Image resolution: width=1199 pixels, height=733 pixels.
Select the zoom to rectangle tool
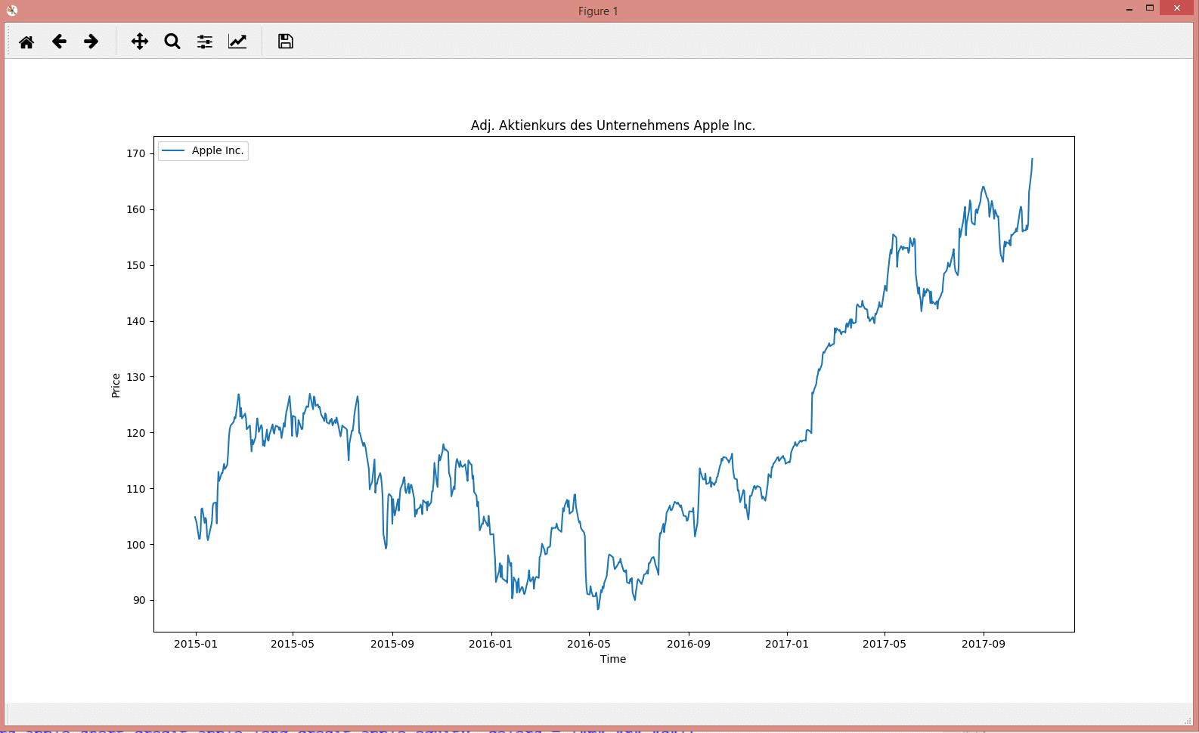coord(172,42)
